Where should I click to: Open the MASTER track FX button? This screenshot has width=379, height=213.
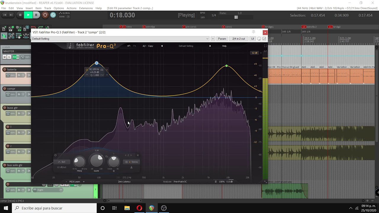pyautogui.click(x=14, y=57)
